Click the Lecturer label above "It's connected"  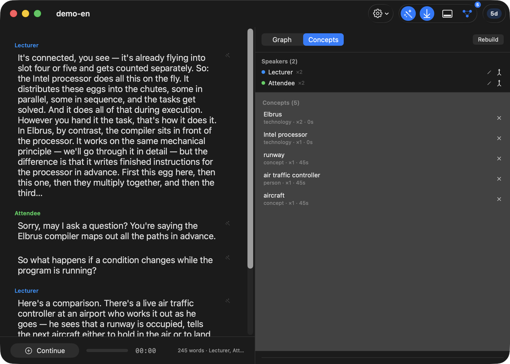pyautogui.click(x=27, y=45)
